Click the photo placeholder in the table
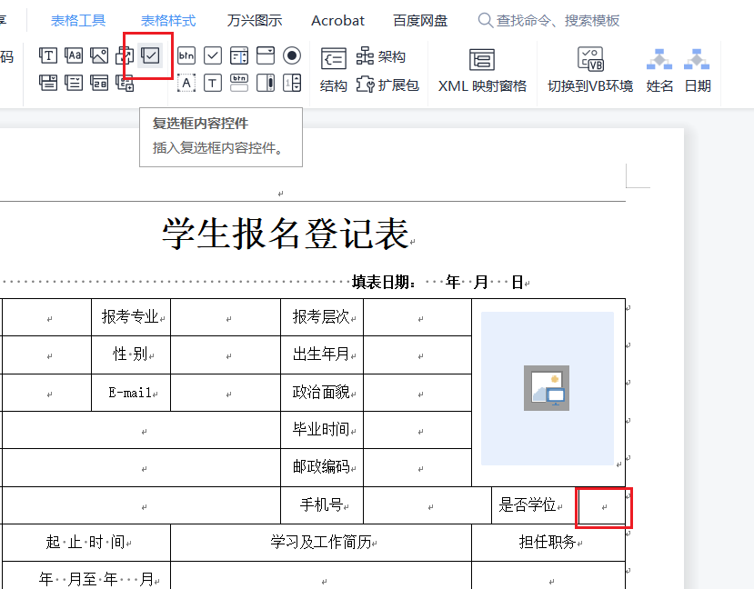The image size is (754, 589). [x=547, y=388]
